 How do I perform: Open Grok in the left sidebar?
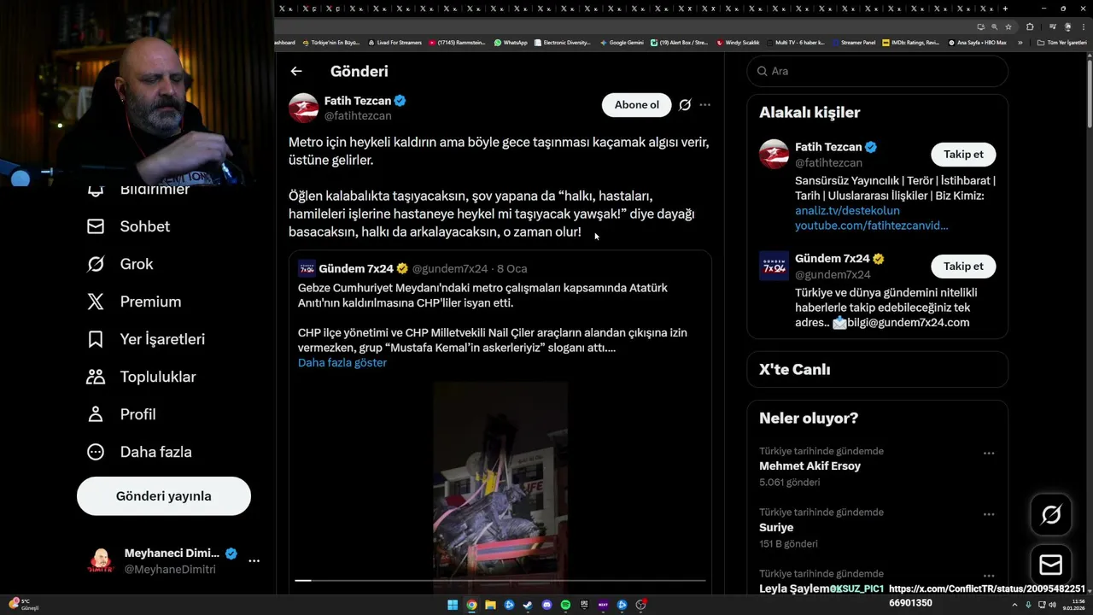pyautogui.click(x=120, y=264)
